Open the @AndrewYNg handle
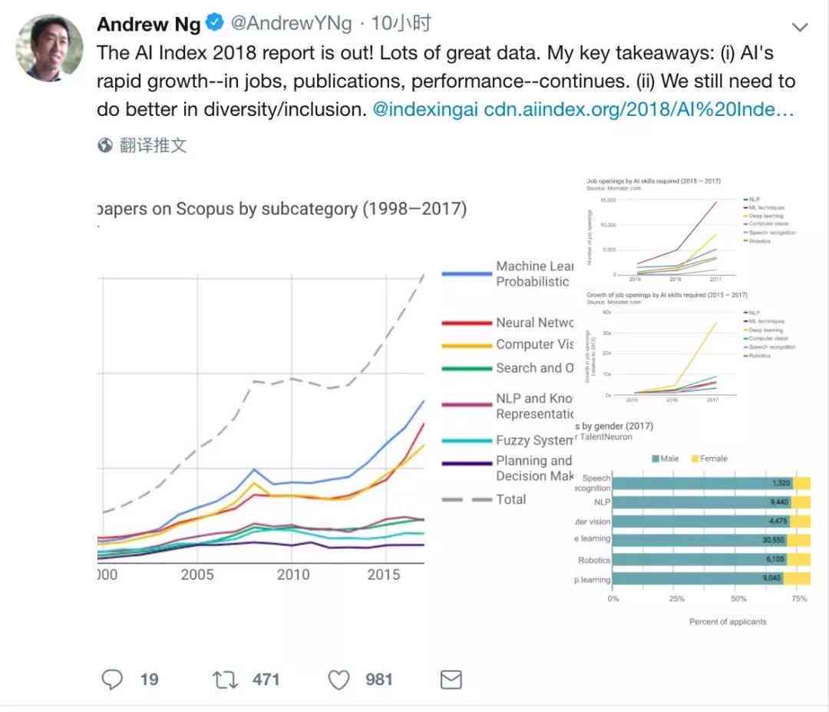Viewport: 829px width, 712px height. [292, 23]
